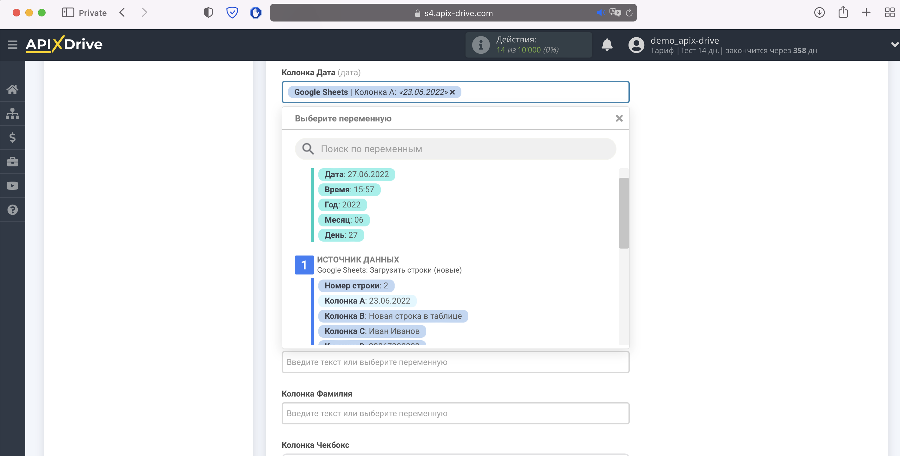Click the audio speaker icon in address bar
This screenshot has height=456, width=900.
coord(601,13)
